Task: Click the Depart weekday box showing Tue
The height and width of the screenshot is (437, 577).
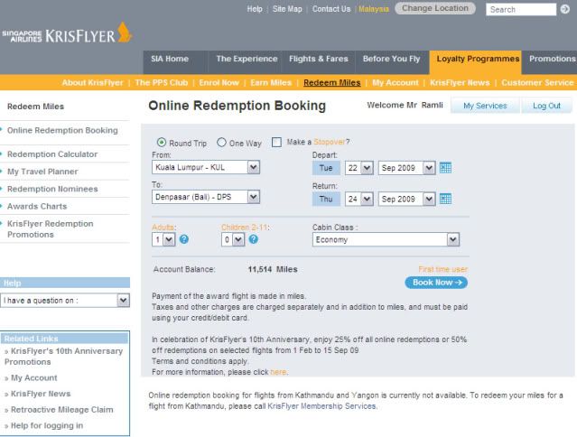Action: [x=326, y=168]
